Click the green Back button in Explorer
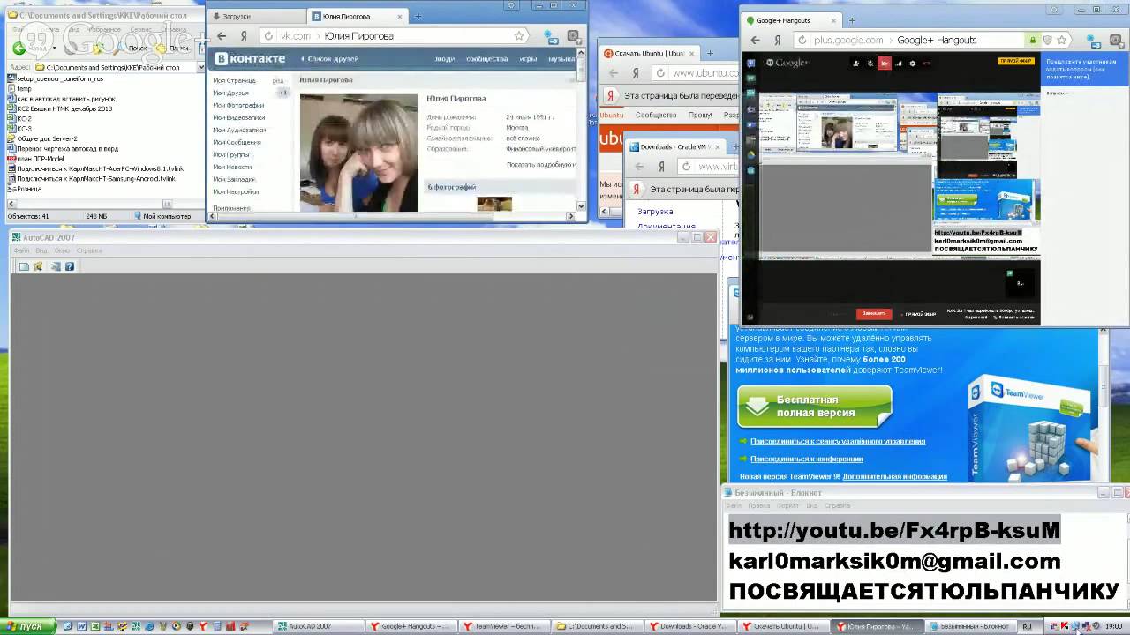This screenshot has height=635, width=1130. (x=19, y=48)
